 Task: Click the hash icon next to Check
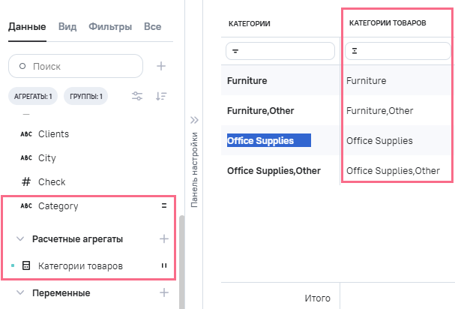(26, 181)
